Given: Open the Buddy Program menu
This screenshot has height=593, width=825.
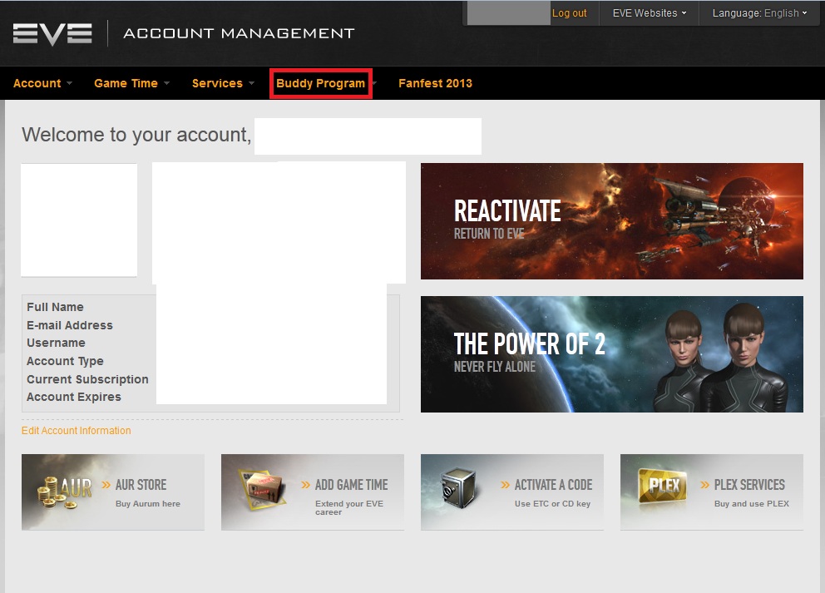Looking at the screenshot, I should coord(320,83).
